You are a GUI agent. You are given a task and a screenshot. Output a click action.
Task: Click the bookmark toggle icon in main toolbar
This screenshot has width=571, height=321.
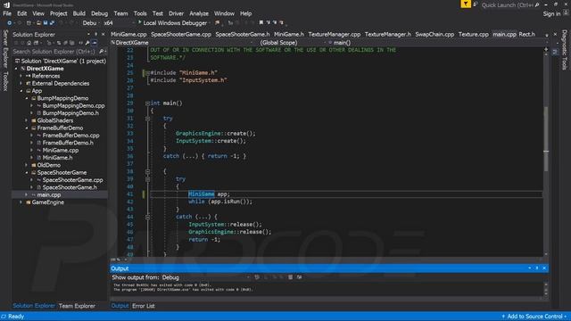tap(261, 22)
